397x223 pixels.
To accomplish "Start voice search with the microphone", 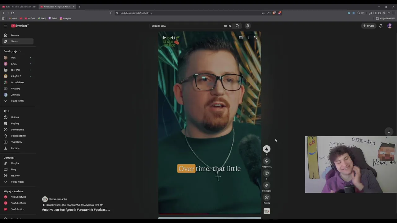I will point(248,26).
